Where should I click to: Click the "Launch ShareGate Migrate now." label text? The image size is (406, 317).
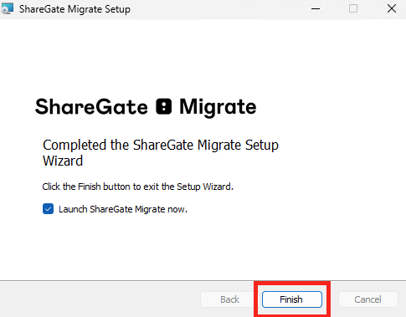(x=123, y=209)
